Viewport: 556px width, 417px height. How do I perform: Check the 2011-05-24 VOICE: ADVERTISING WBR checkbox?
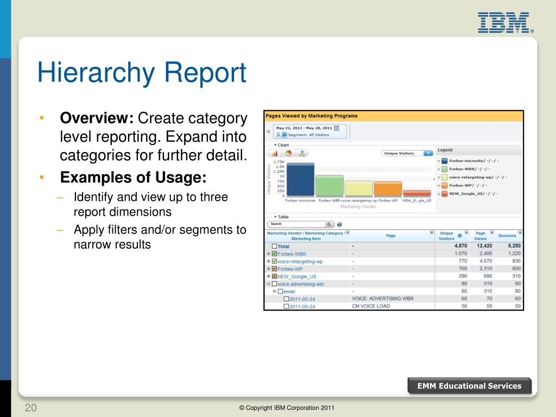tap(286, 299)
